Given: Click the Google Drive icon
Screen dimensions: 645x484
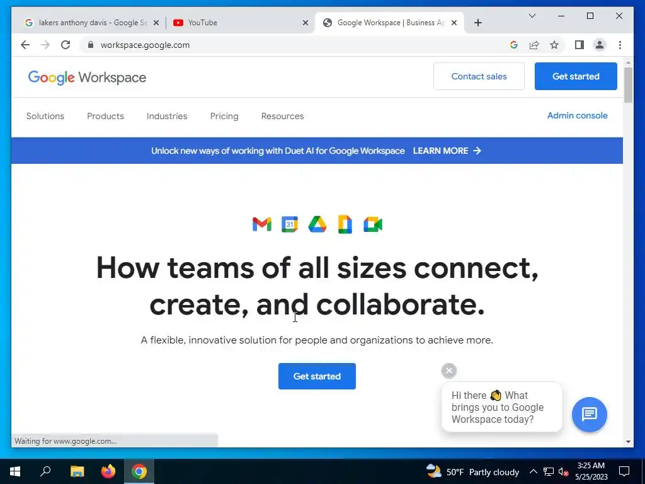Looking at the screenshot, I should tap(317, 224).
